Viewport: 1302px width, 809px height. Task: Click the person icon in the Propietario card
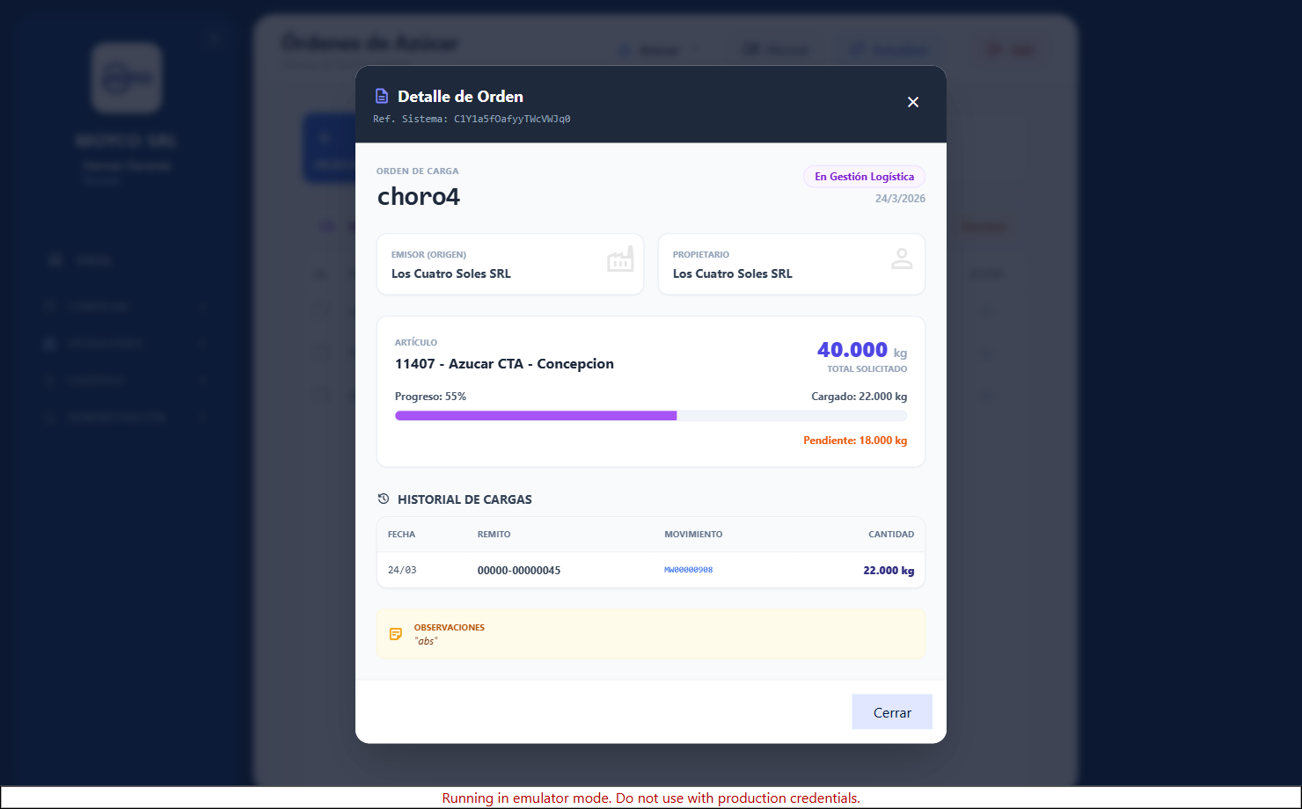[x=902, y=259]
